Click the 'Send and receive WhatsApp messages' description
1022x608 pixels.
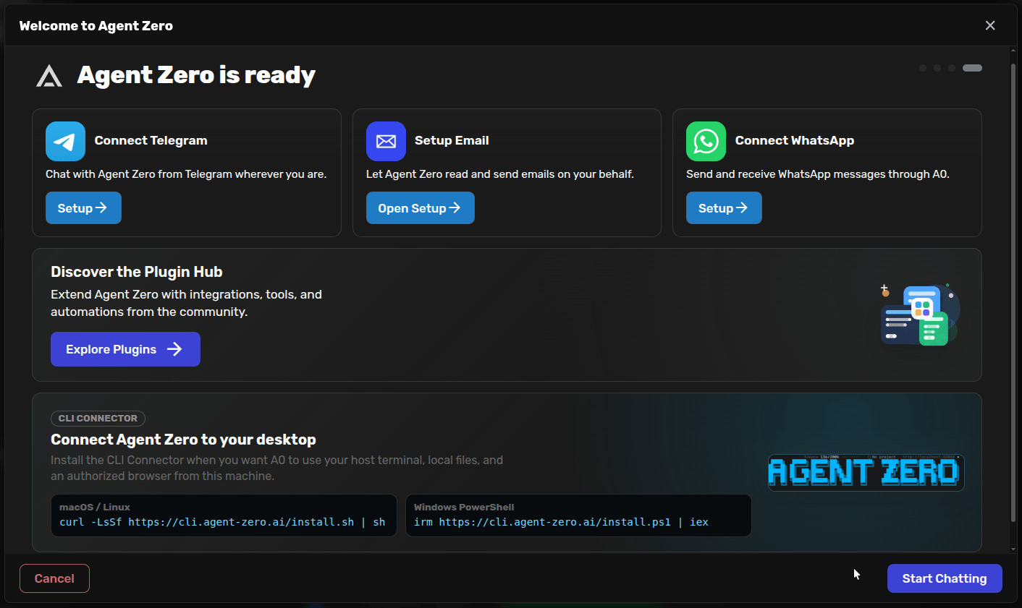pyautogui.click(x=818, y=174)
